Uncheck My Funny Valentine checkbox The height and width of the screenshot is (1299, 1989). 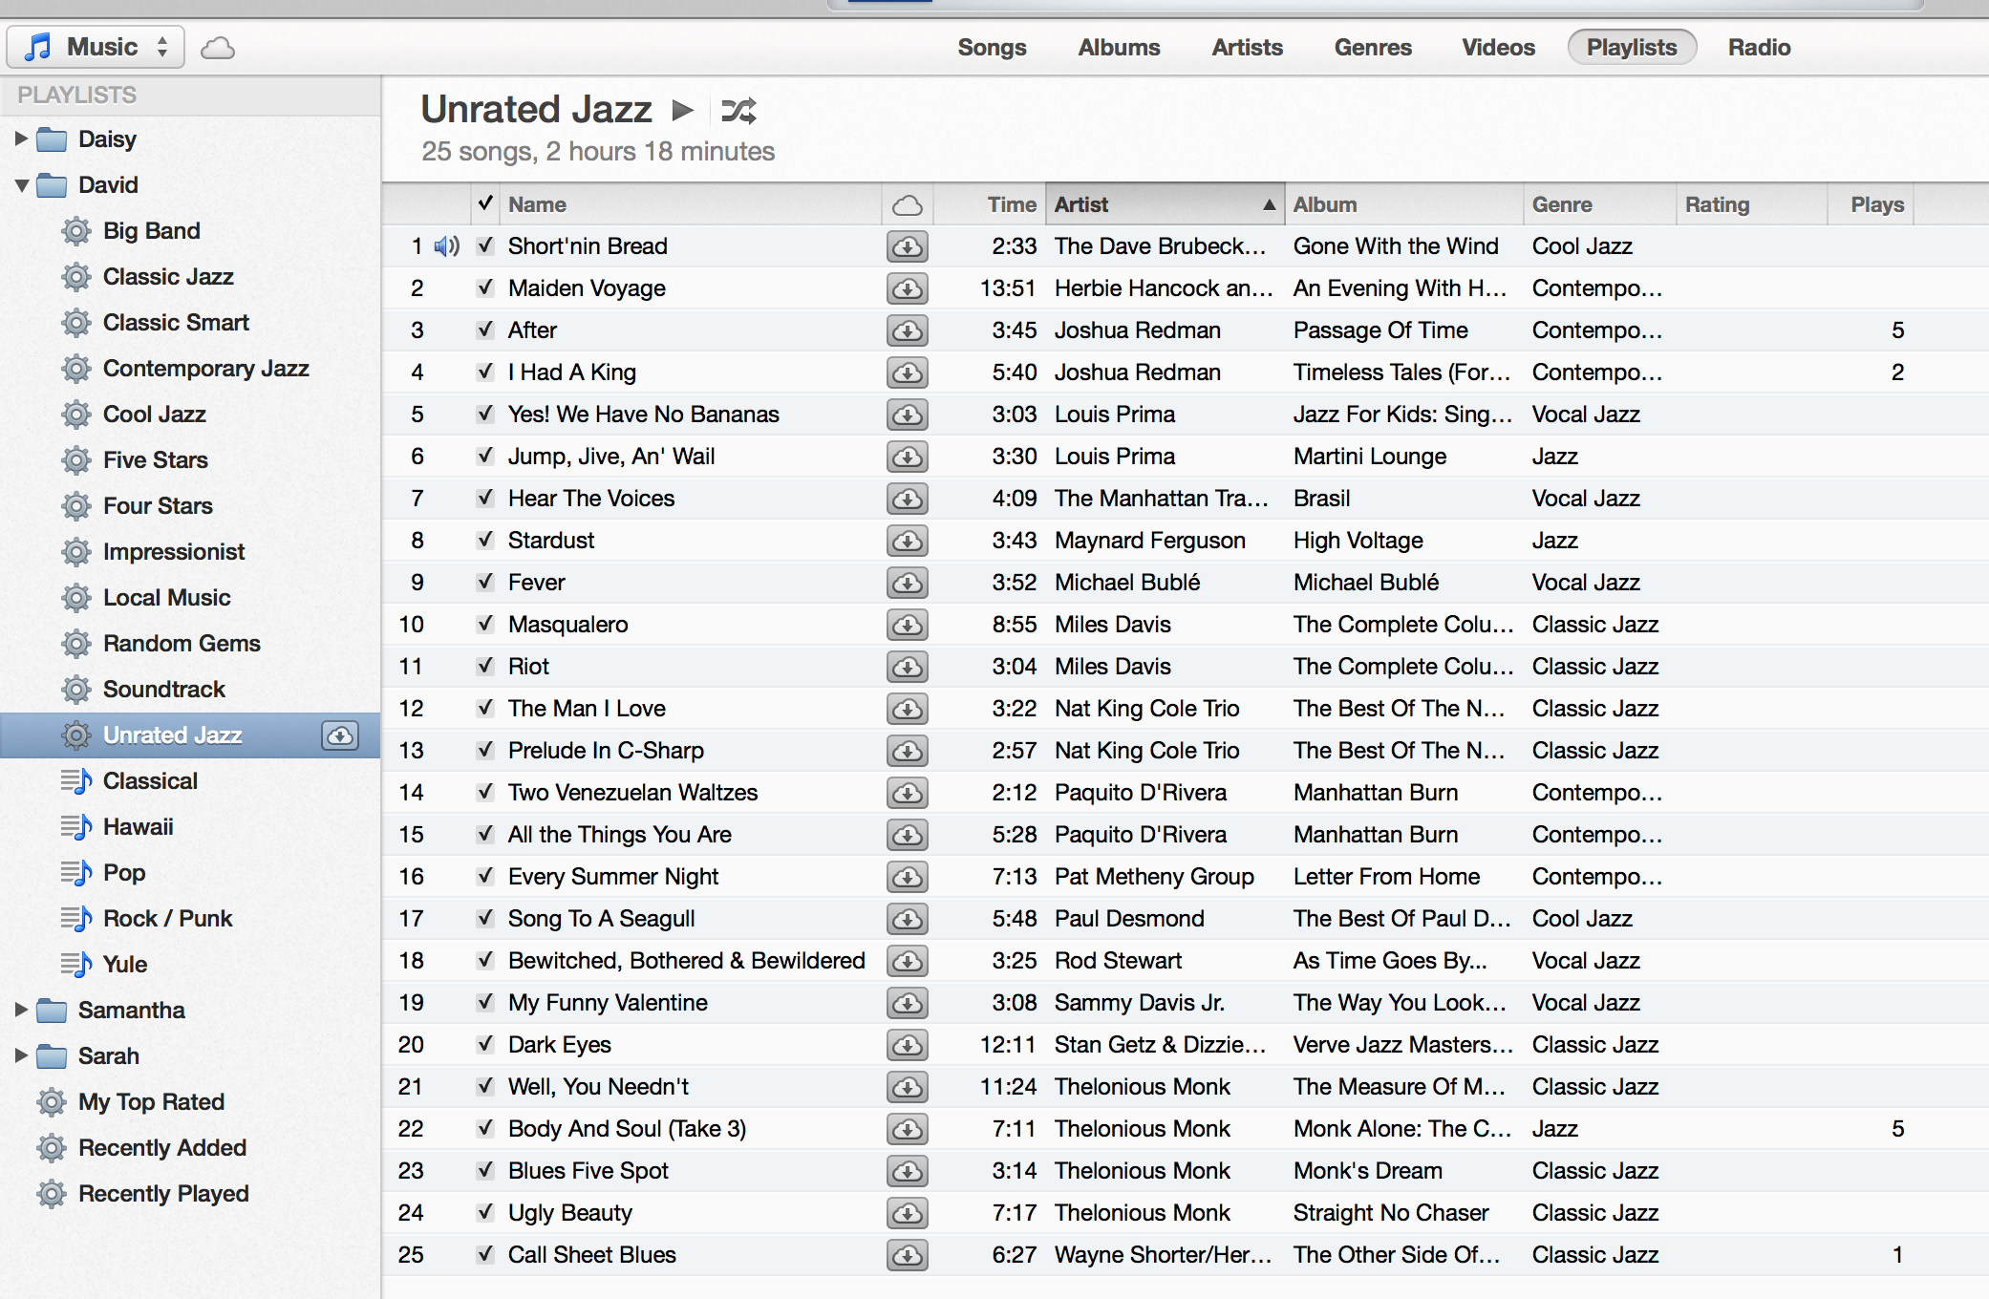pyautogui.click(x=485, y=1002)
